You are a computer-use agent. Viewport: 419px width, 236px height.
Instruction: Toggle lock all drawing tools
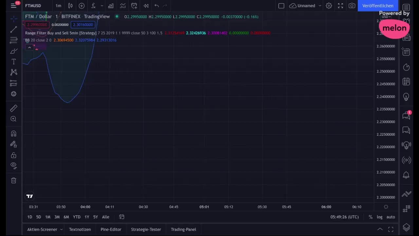click(13, 155)
